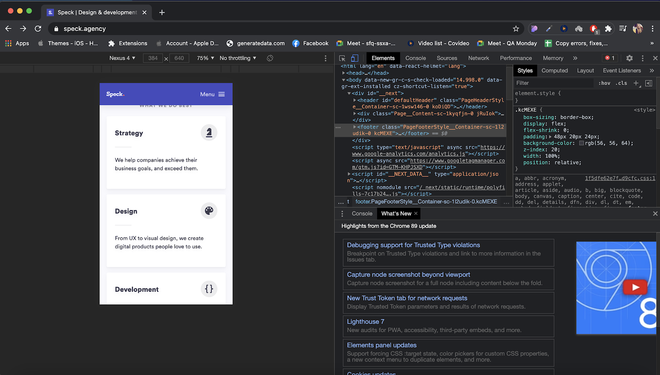Expand the head element node
This screenshot has height=375, width=660.
[x=344, y=73]
